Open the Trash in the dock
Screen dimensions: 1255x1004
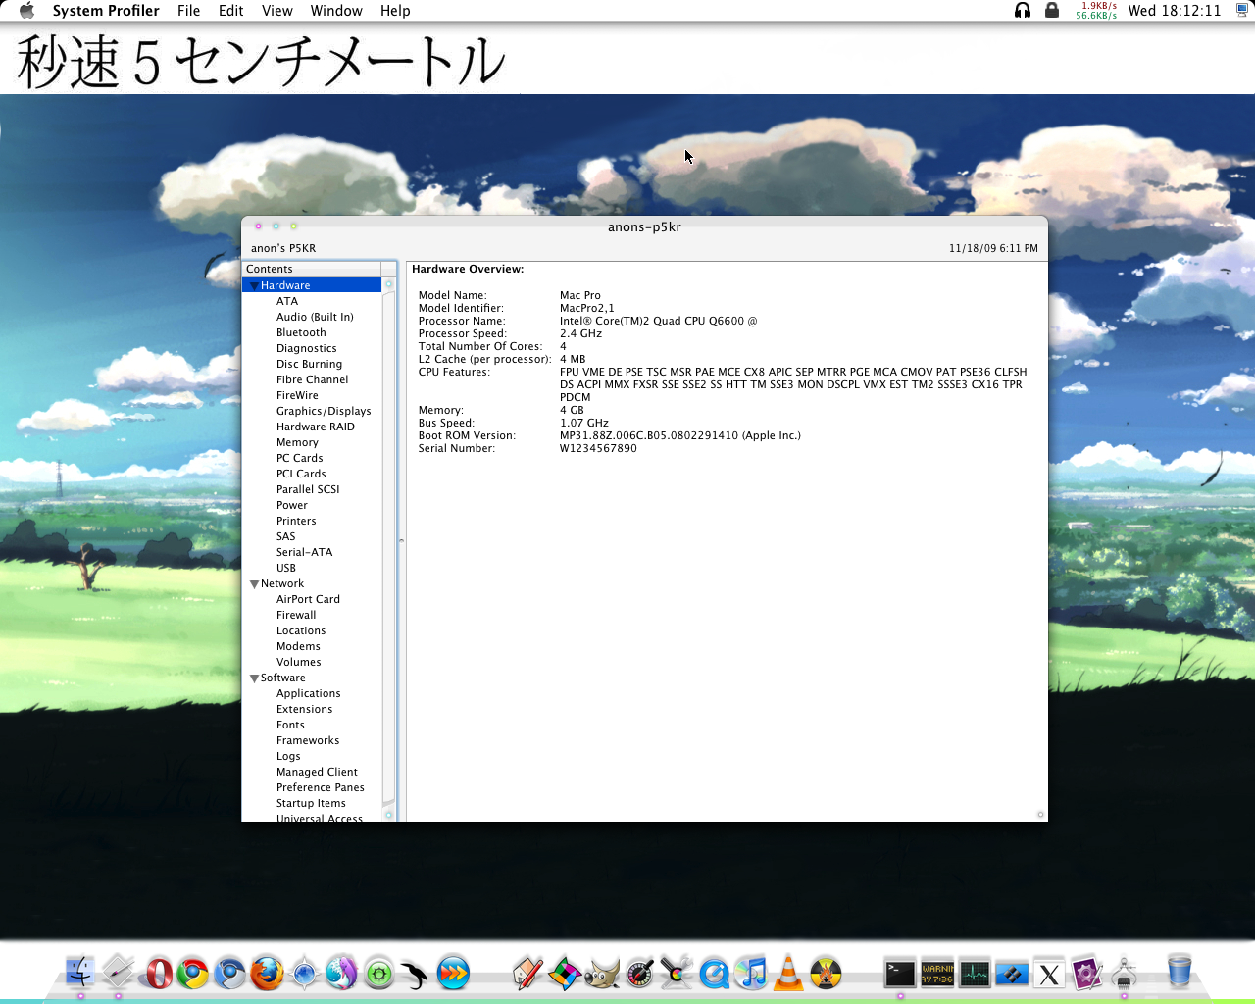[1180, 972]
